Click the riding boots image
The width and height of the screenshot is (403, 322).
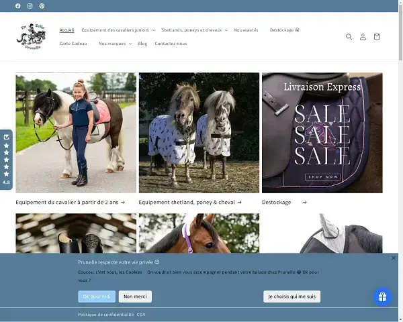point(76,233)
